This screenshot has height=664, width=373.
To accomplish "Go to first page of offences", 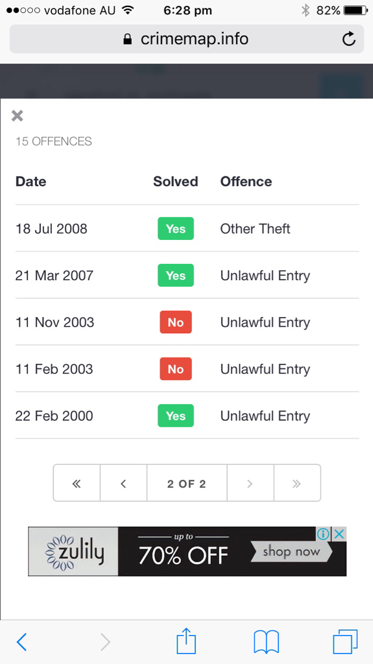I will (77, 483).
